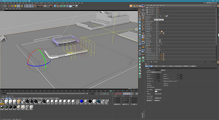Click the 保存预设 button

pyautogui.click(x=157, y=101)
